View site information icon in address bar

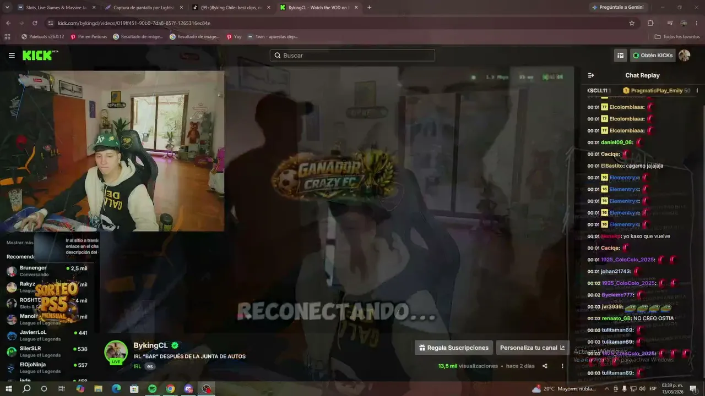click(51, 23)
